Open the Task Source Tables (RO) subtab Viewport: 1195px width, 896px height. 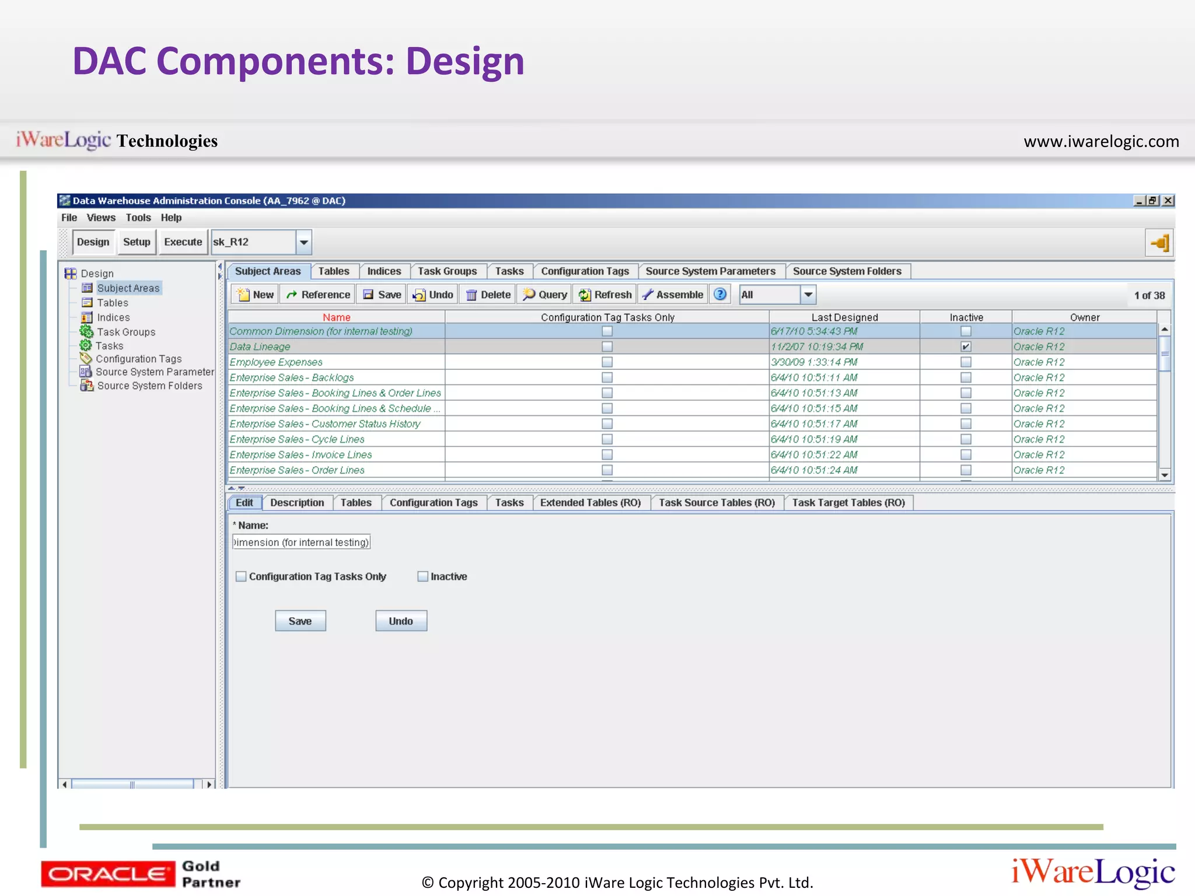pyautogui.click(x=717, y=503)
